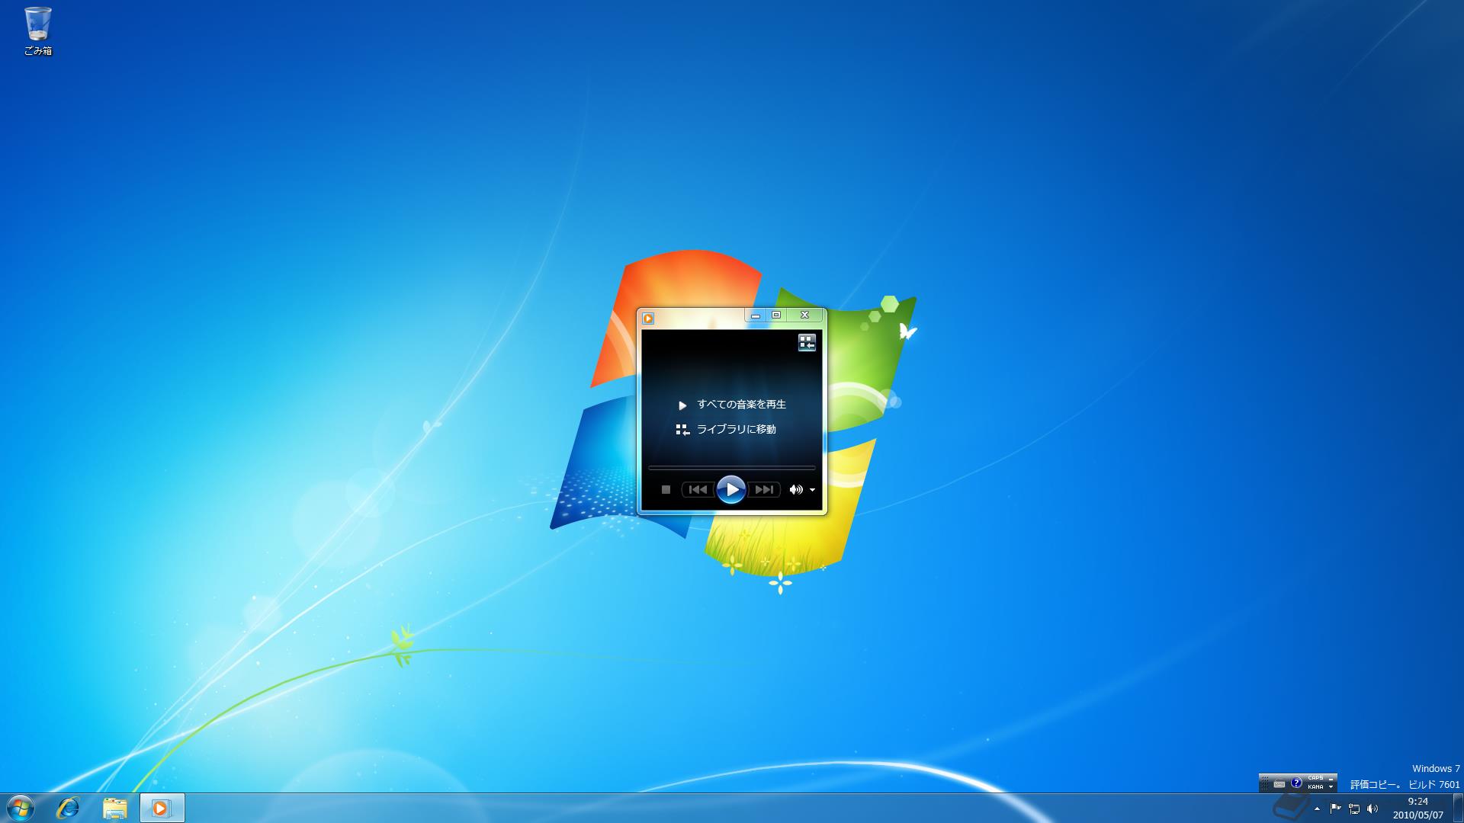Maximize the Media Player window

point(776,315)
